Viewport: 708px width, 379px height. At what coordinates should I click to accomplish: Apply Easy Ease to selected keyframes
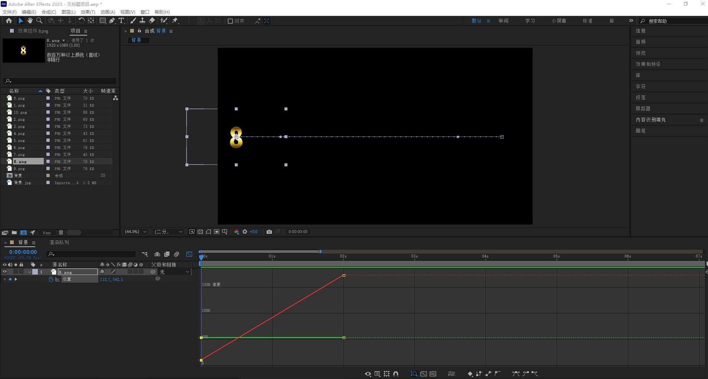516,374
